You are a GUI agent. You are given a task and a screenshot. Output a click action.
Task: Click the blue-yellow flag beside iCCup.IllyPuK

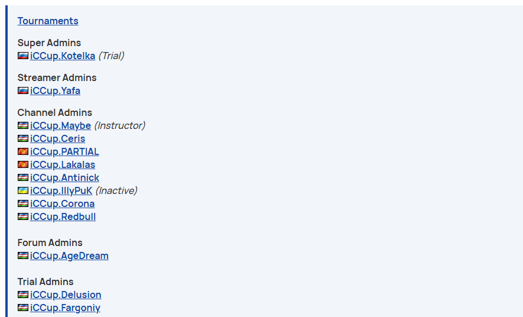pos(23,190)
